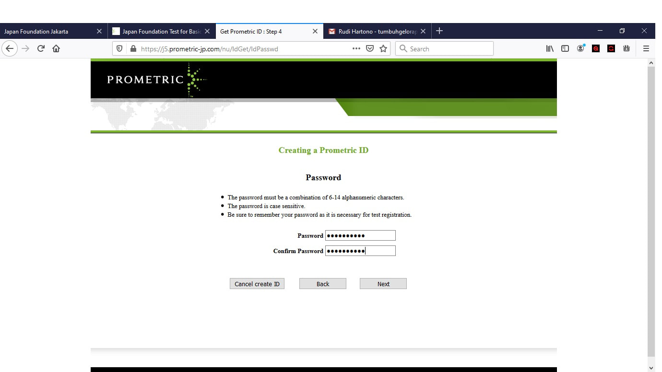This screenshot has width=662, height=372.
Task: Restore down the Firefox window
Action: (x=622, y=31)
